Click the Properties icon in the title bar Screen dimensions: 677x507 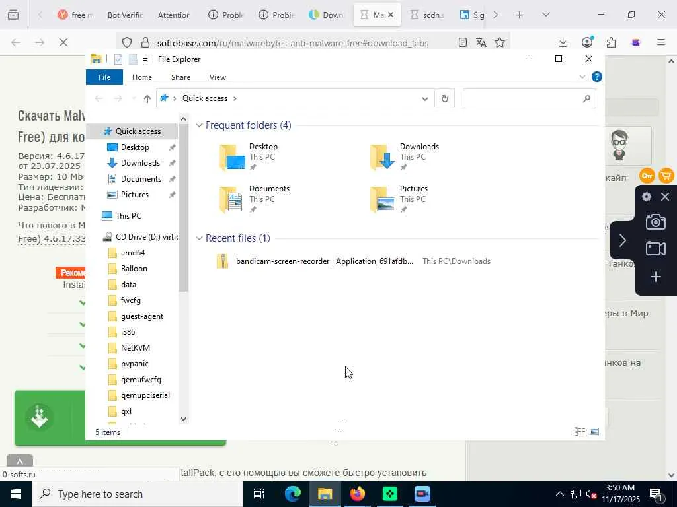click(118, 59)
